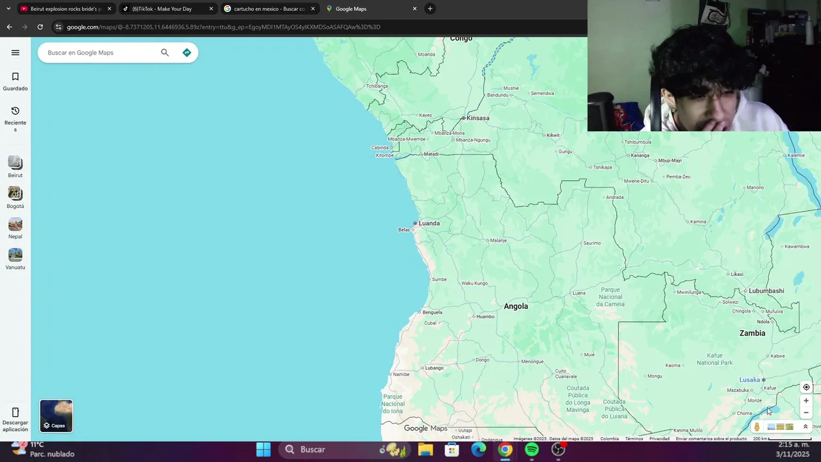The image size is (821, 462).
Task: Open site info icon in address bar
Action: click(58, 27)
